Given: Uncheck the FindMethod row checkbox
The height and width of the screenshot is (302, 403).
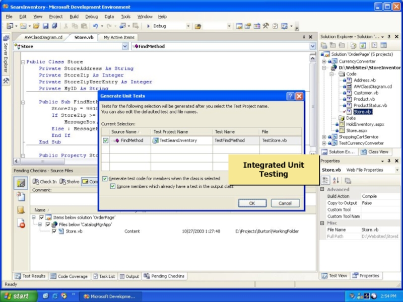Looking at the screenshot, I should (105, 141).
